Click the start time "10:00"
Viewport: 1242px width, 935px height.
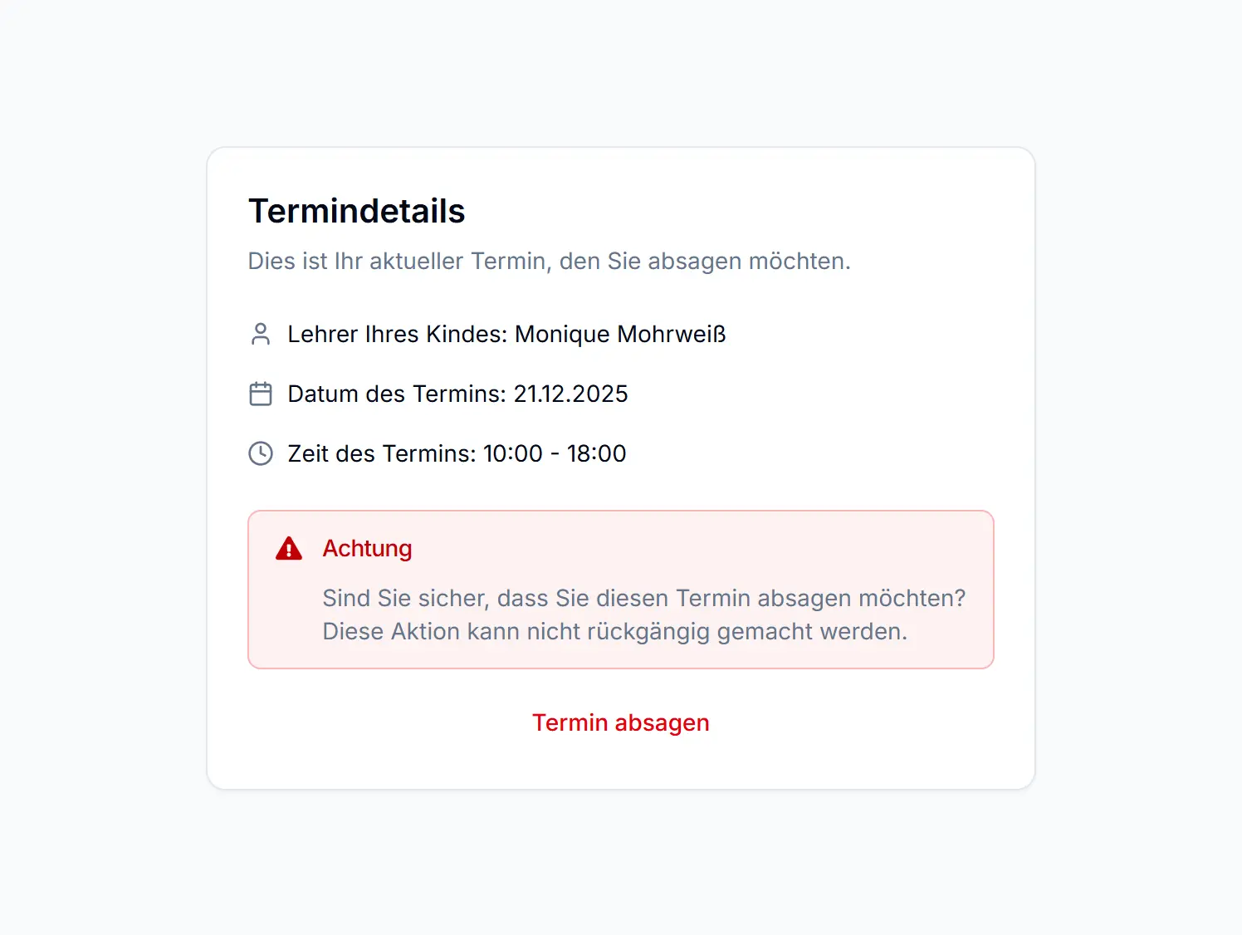coord(513,453)
